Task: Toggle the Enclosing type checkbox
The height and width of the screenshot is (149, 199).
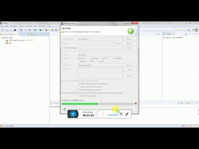Action: [63, 48]
